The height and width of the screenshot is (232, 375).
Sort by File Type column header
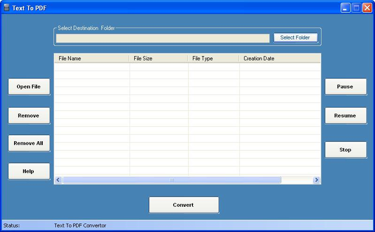coord(213,59)
